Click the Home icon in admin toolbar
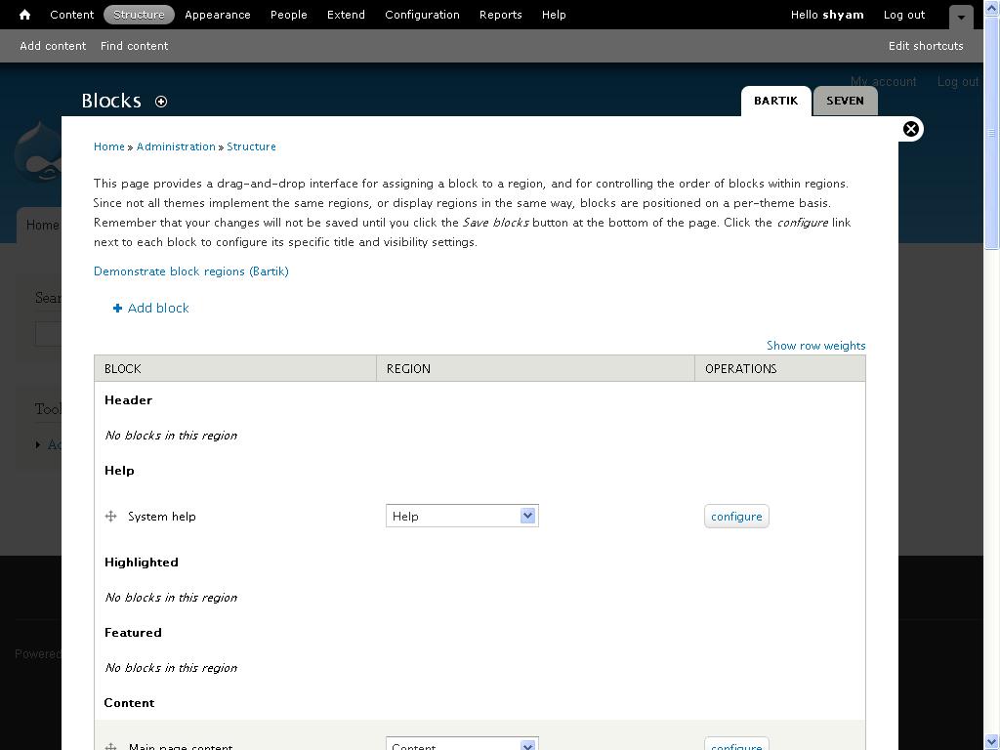Viewport: 1000px width, 750px height. [x=24, y=15]
